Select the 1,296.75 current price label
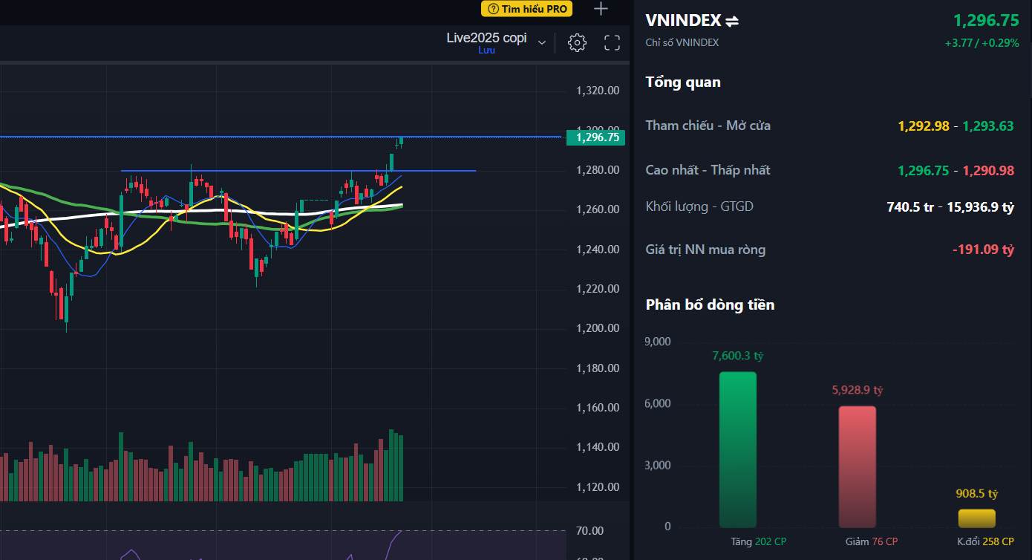1032x560 pixels. pos(595,137)
